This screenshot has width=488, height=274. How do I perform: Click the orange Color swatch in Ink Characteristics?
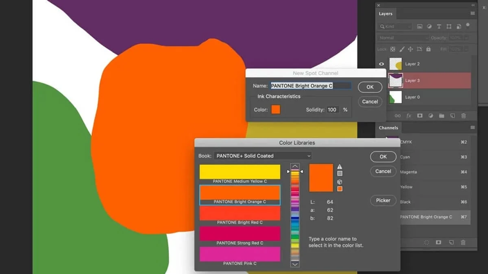coord(276,110)
